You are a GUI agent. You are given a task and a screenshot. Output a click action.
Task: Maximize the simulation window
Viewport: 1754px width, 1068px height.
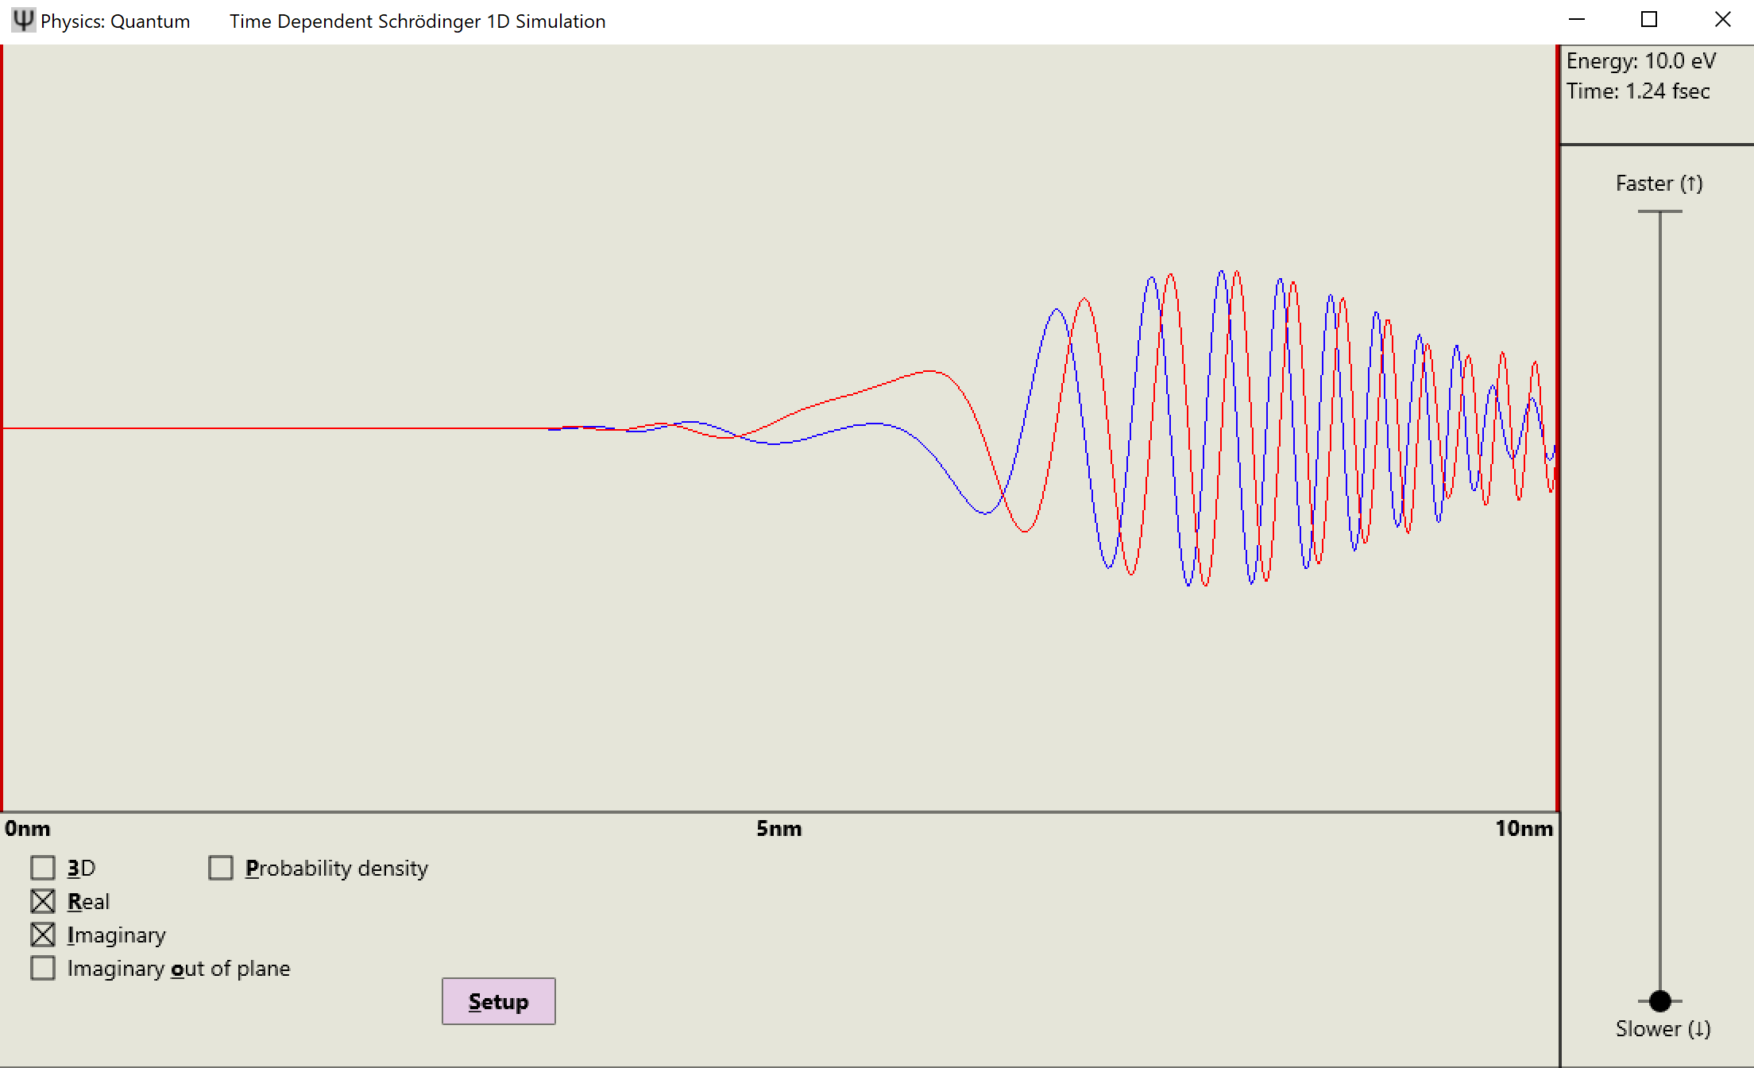1649,20
